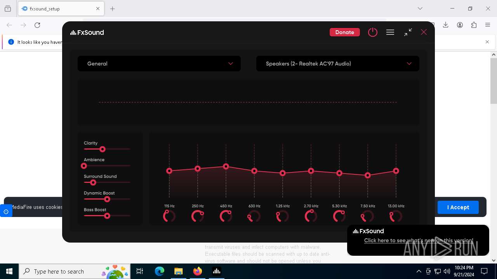Screen dimensions: 497x279
Task: Select the 13.00 kHz EQ band point
Action: pos(396,171)
